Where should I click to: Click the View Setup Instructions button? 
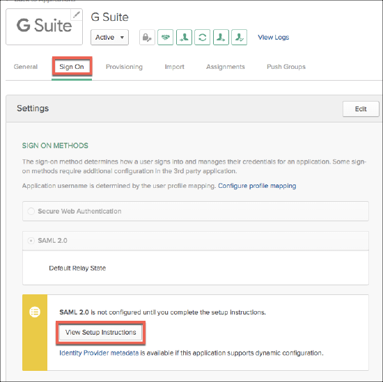(101, 332)
